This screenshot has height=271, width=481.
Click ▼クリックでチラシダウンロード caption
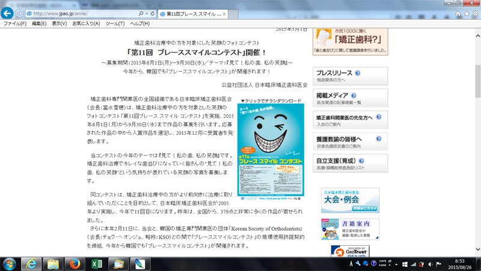tap(271, 101)
